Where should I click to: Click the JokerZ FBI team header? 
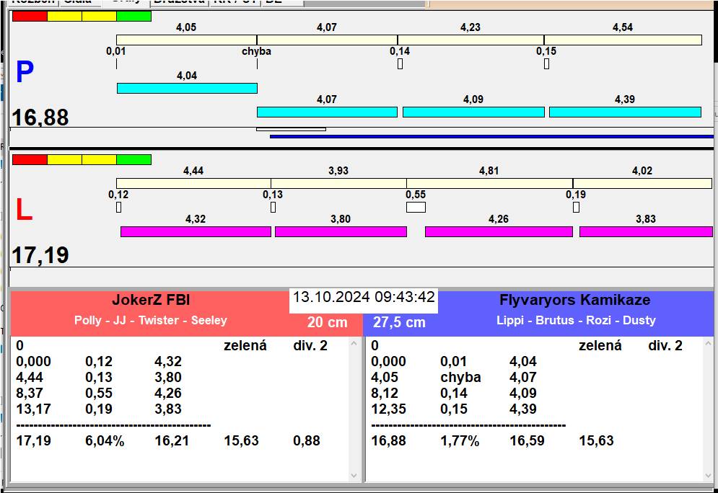151,301
